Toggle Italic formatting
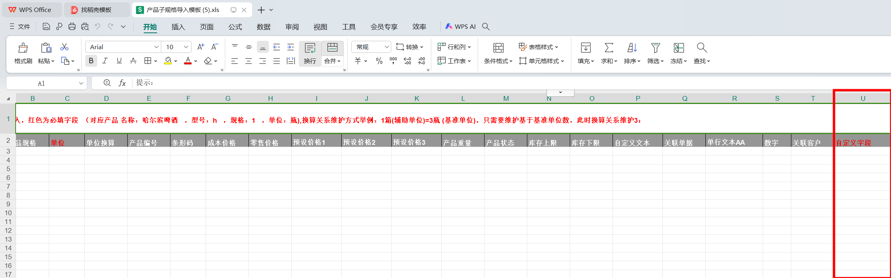Image resolution: width=891 pixels, height=278 pixels. pyautogui.click(x=105, y=61)
